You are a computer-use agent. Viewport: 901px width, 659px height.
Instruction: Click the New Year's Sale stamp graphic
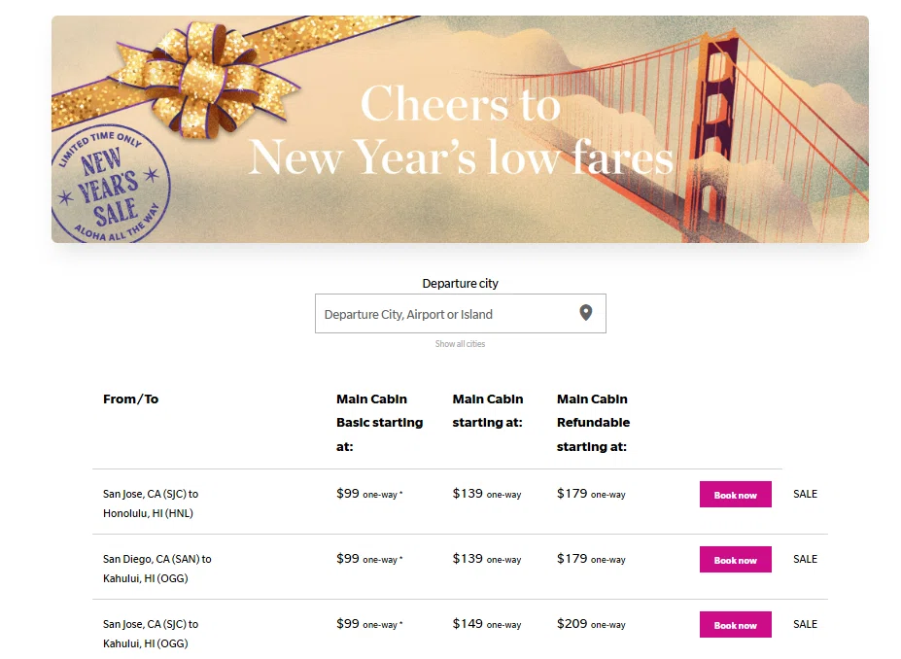pyautogui.click(x=111, y=184)
